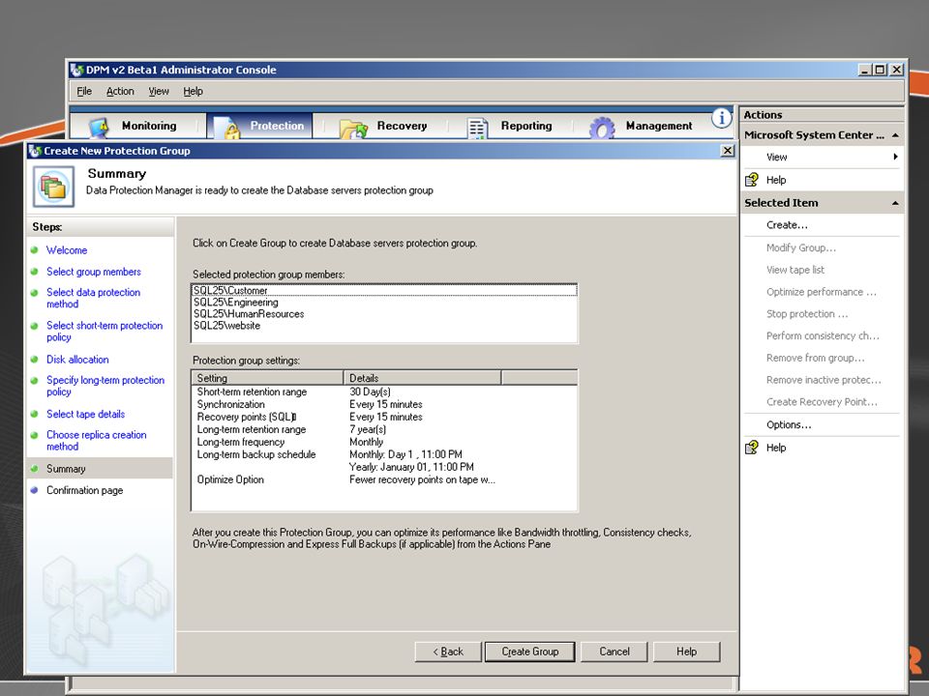This screenshot has height=696, width=929.
Task: Expand the View submenu arrow in Actions
Action: click(x=895, y=157)
